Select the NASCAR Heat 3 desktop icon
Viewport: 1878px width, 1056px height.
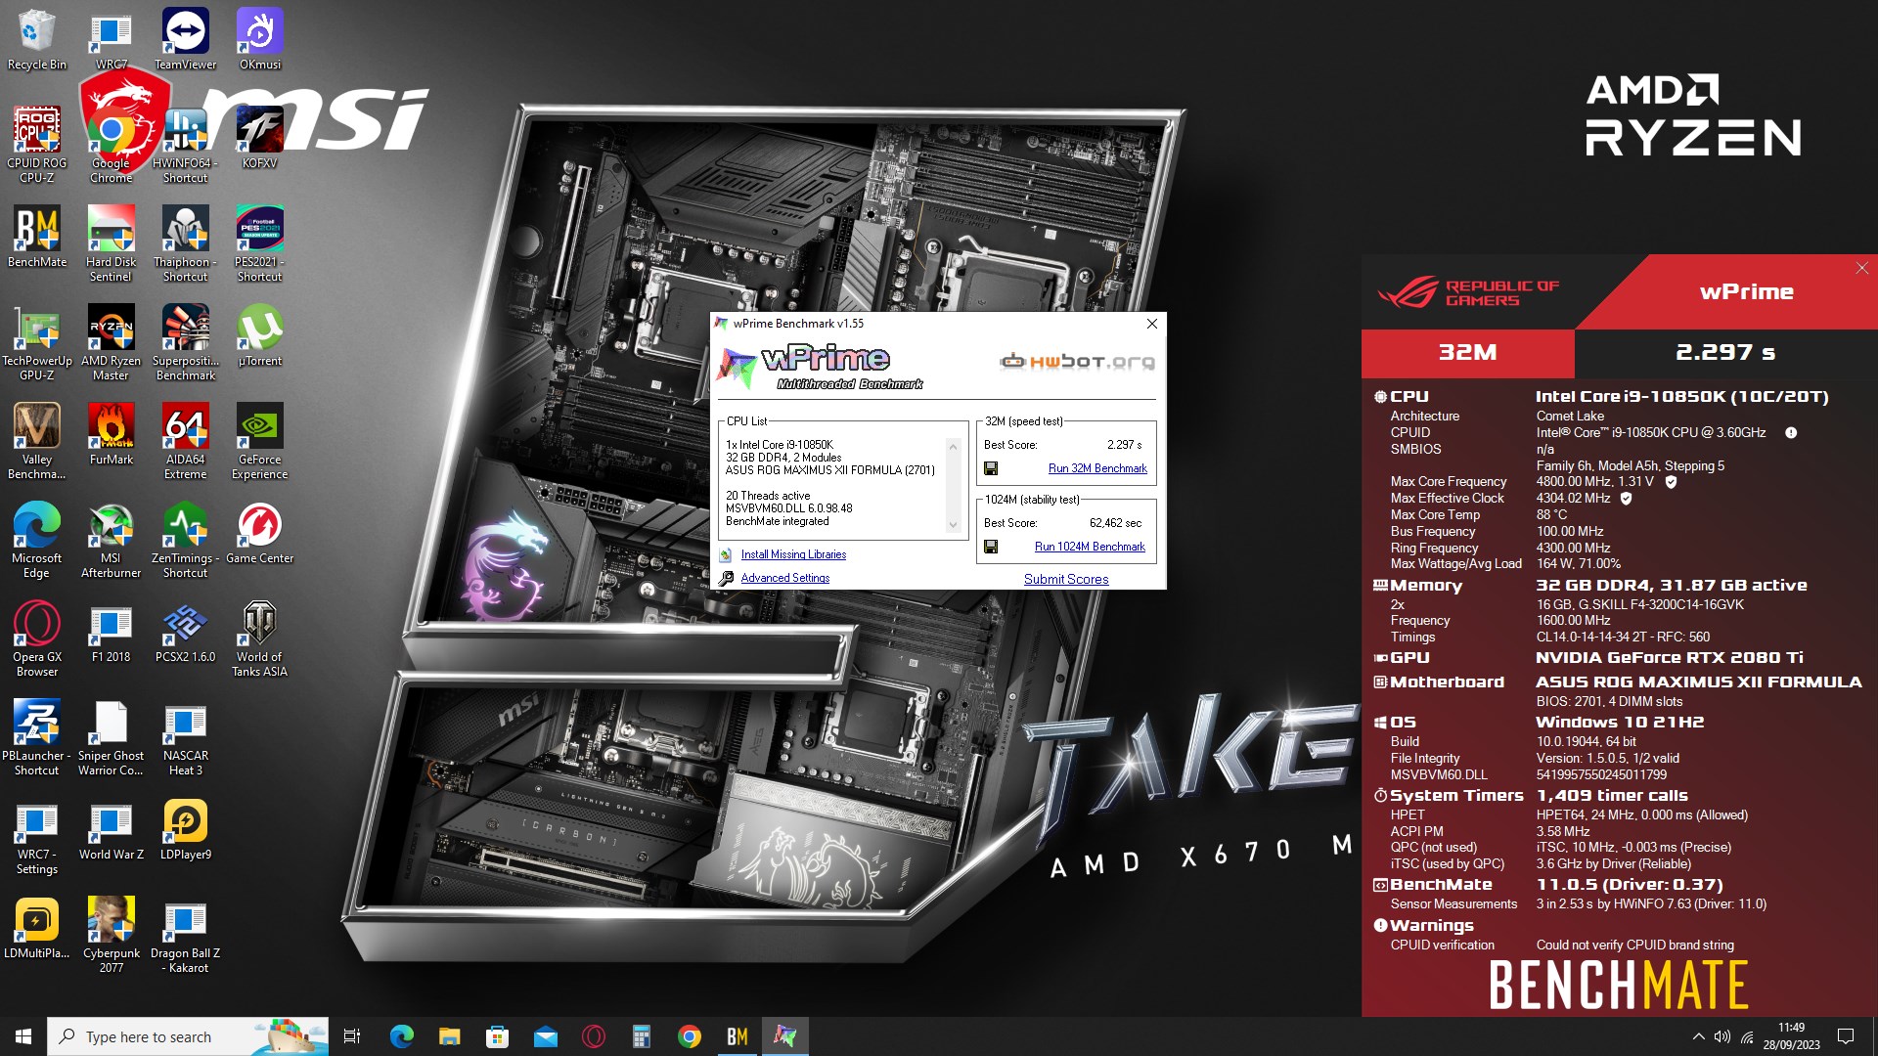coord(186,737)
